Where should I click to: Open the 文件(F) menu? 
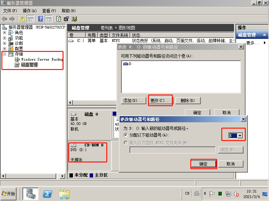click(10, 11)
